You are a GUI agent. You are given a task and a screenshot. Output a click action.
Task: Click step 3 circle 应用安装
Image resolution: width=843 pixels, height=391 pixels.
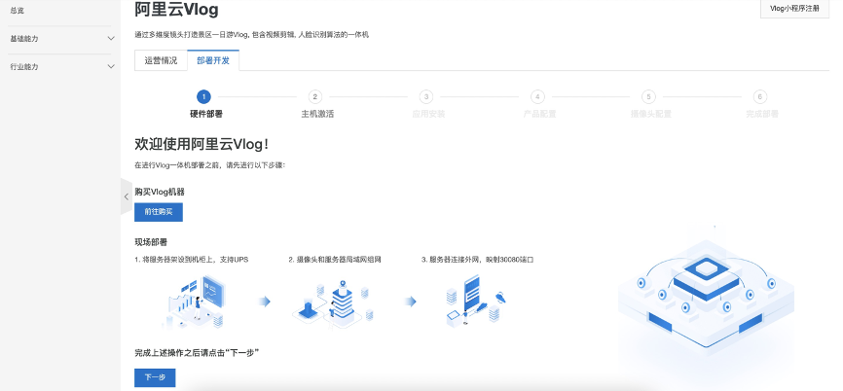426,96
